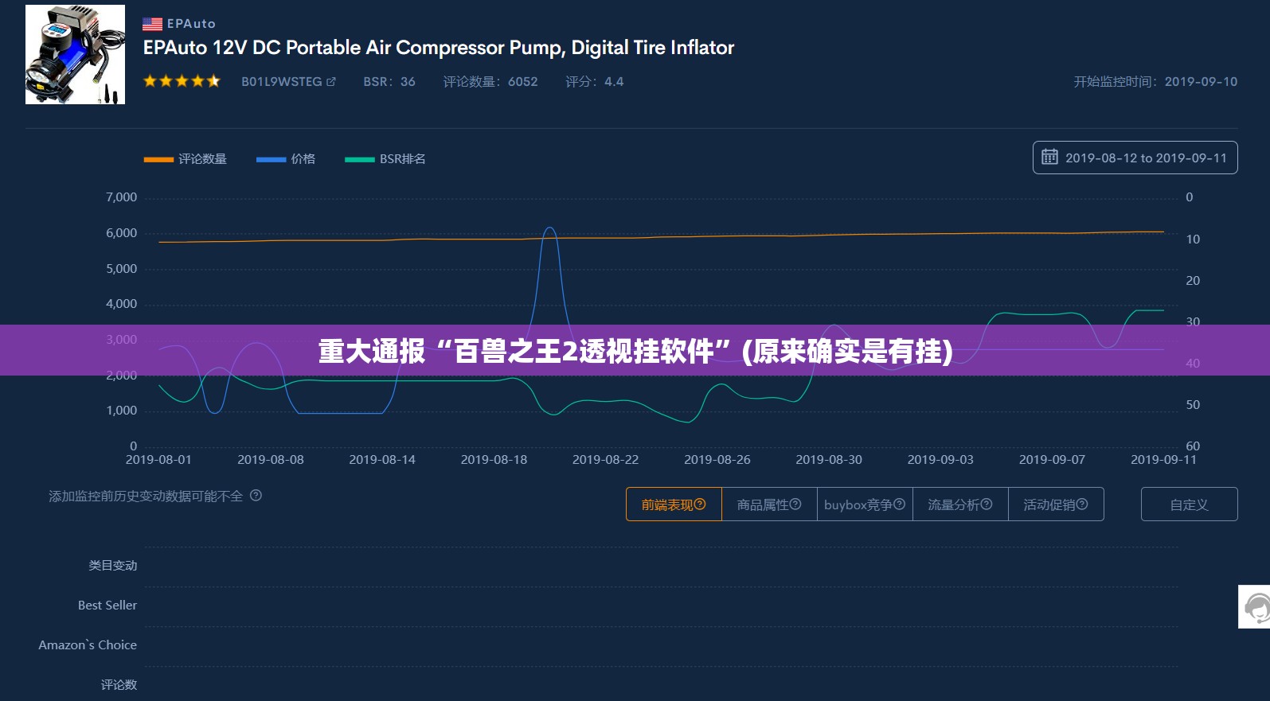Select the 商品属性 tab
Viewport: 1270px width, 701px height.
769,504
